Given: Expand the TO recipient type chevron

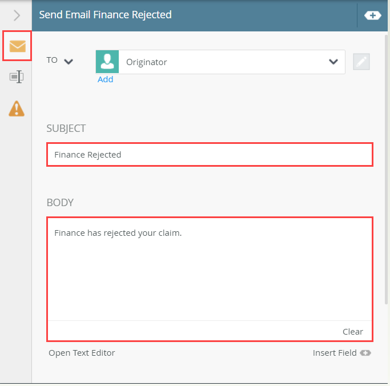Looking at the screenshot, I should (69, 61).
